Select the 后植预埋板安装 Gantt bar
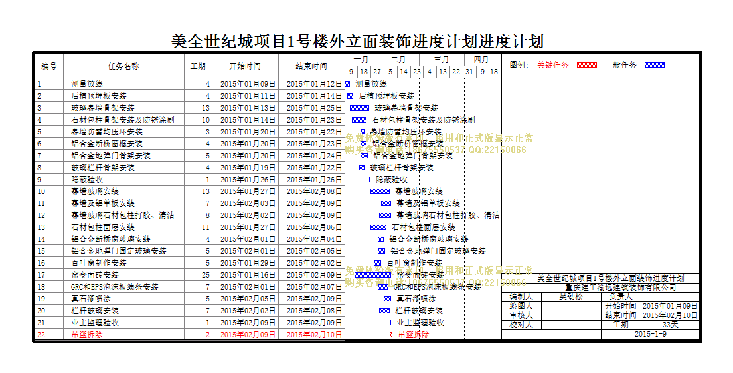Viewport: 733px width, 373px height. [351, 96]
